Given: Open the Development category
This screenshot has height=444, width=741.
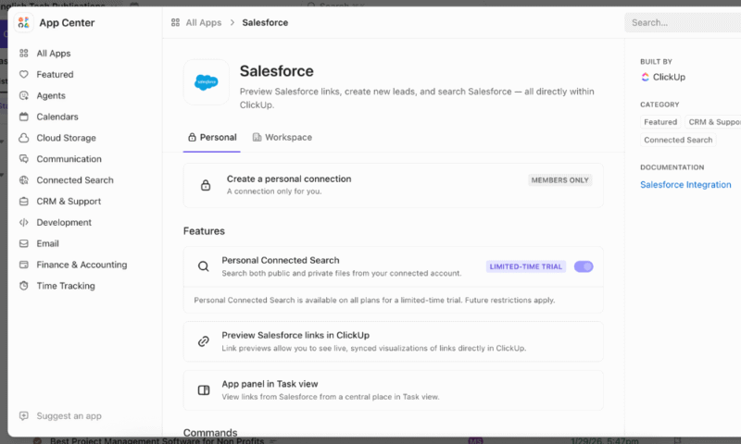Looking at the screenshot, I should [x=64, y=222].
